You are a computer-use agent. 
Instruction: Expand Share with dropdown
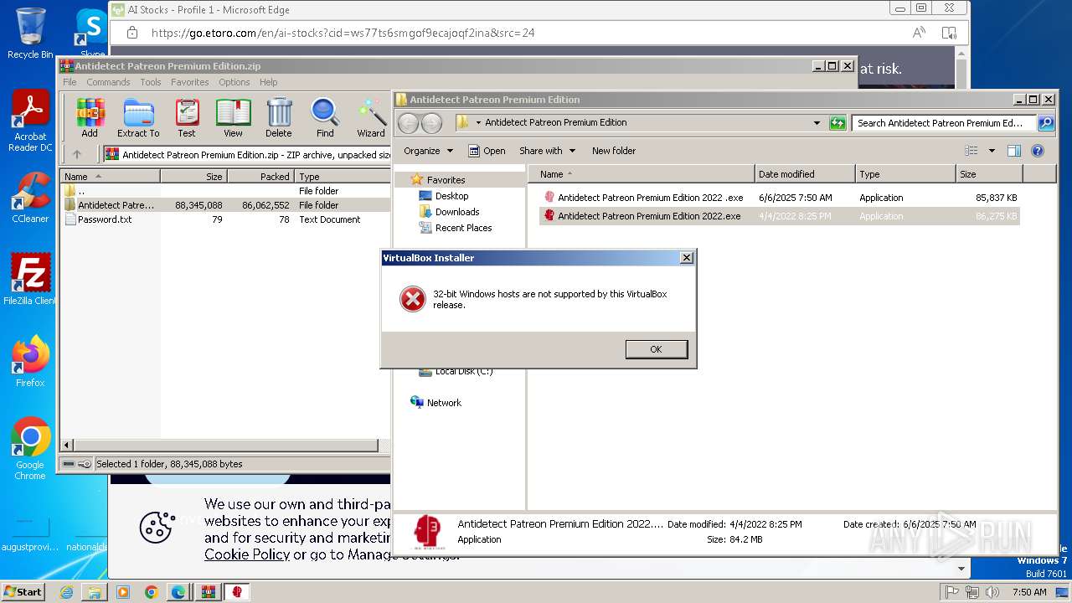click(x=547, y=151)
